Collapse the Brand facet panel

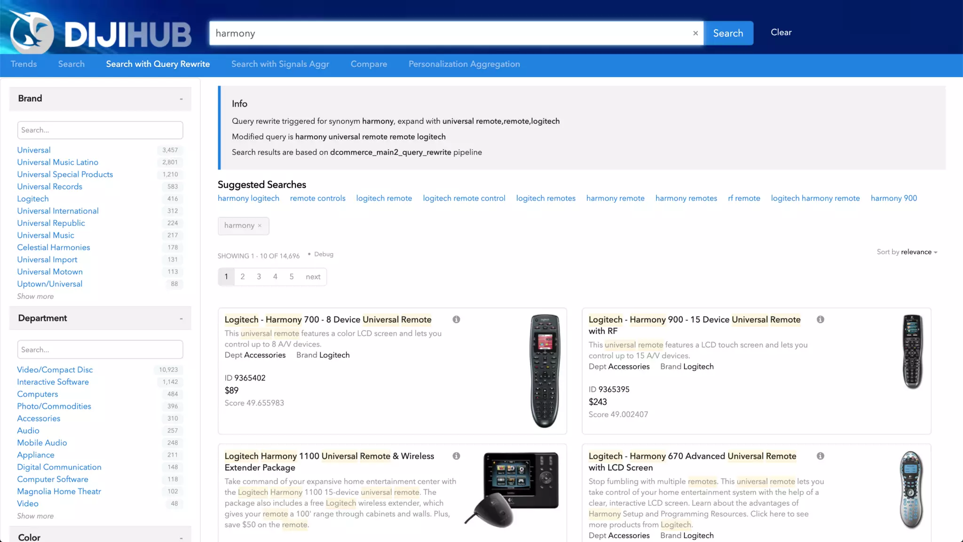click(x=181, y=99)
